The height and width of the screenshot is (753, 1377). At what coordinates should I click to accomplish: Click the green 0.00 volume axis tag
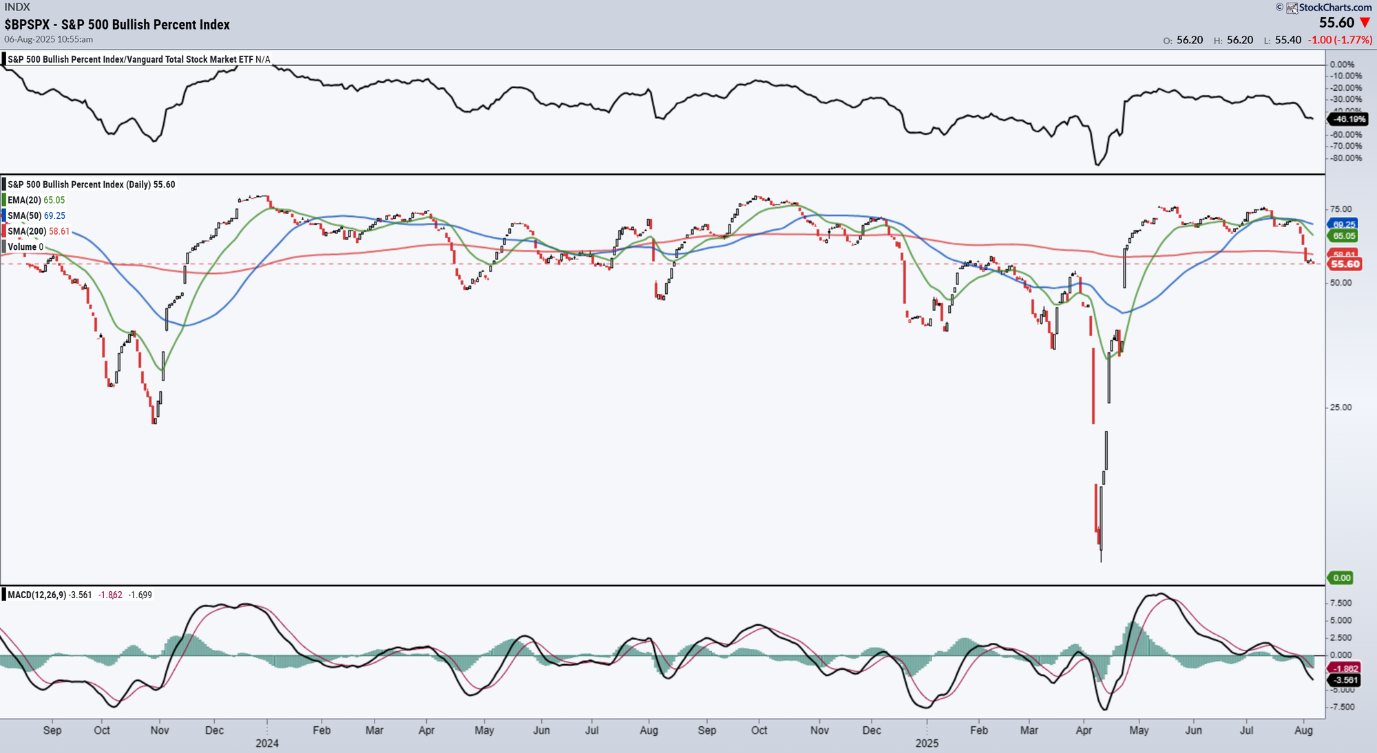tap(1341, 578)
